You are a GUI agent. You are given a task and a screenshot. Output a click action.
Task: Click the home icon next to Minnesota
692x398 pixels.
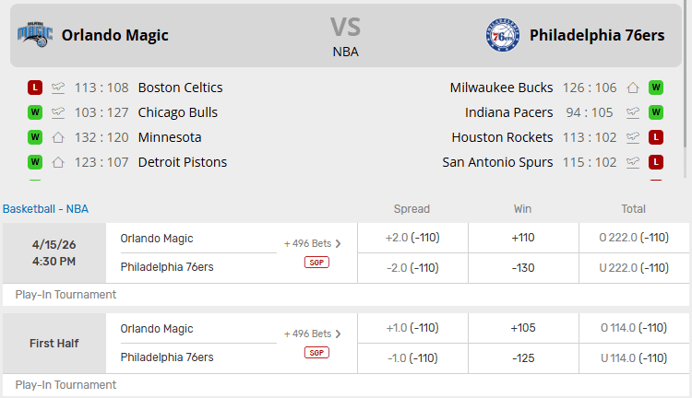[58, 138]
